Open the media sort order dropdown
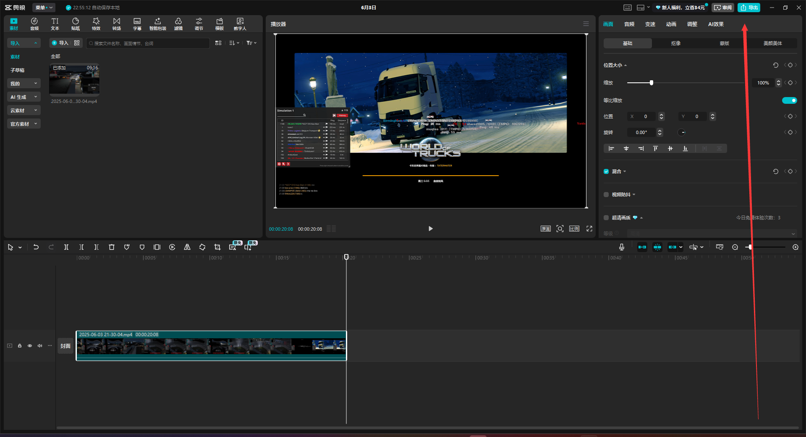Image resolution: width=806 pixels, height=437 pixels. [x=234, y=43]
